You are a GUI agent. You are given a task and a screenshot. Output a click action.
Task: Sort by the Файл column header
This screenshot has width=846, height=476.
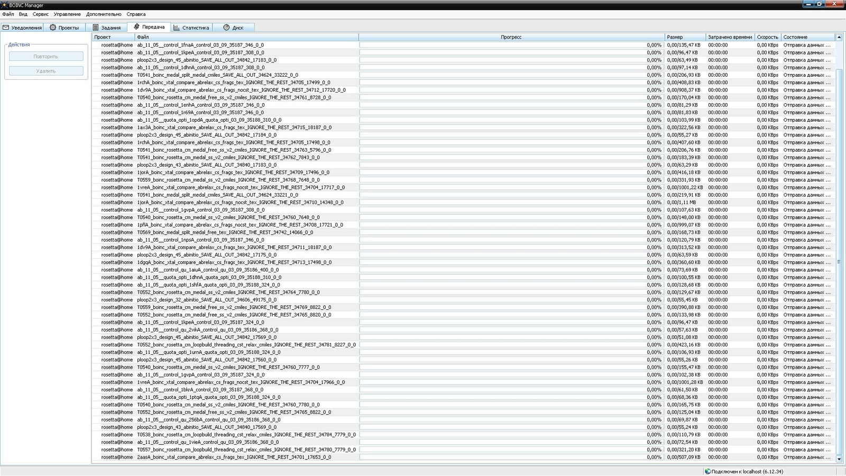point(246,37)
